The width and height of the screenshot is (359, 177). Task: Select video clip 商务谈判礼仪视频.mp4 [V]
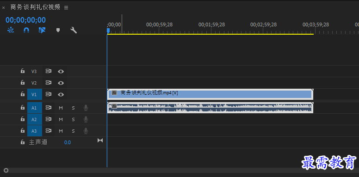[210, 94]
